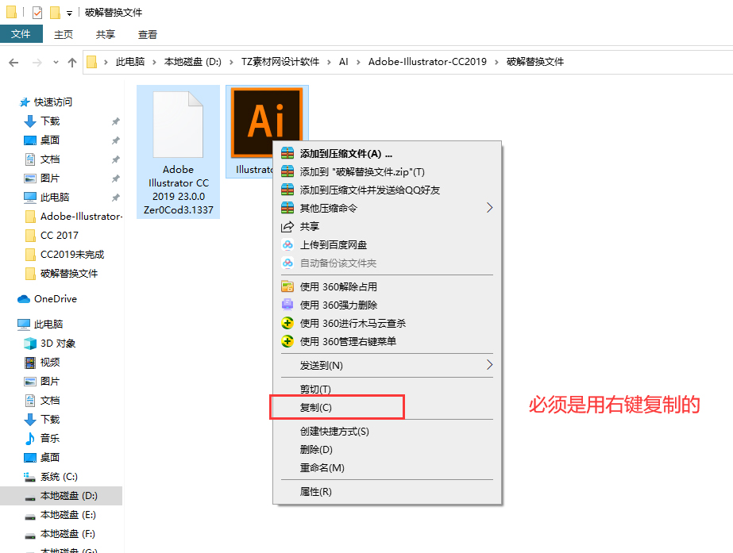Choose 添加到 "破解替换文件.zip"(T) from context menu
733x553 pixels.
click(387, 172)
